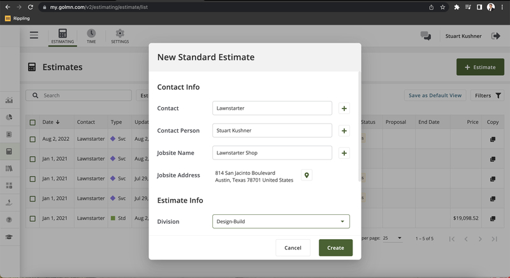Click the Contact column header
Viewport: 510px width, 278px height.
coord(86,122)
